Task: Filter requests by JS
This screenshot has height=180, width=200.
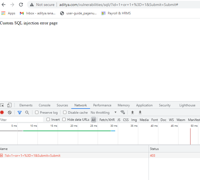Action: pyautogui.click(x=119, y=120)
